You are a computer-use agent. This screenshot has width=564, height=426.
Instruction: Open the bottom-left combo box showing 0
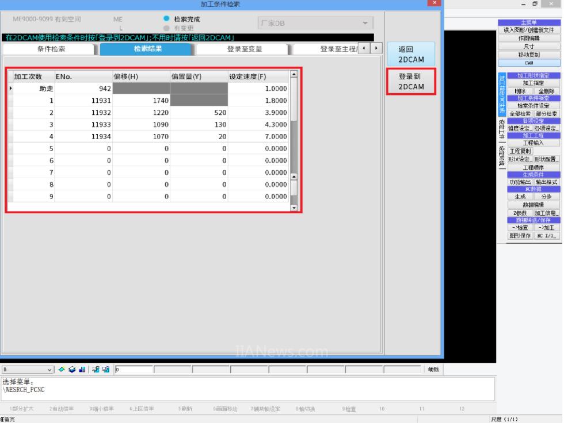pyautogui.click(x=49, y=369)
